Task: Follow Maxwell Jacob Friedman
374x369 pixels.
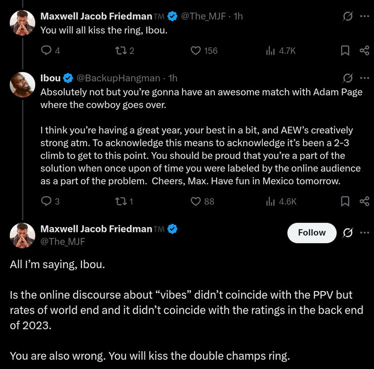Action: 312,232
